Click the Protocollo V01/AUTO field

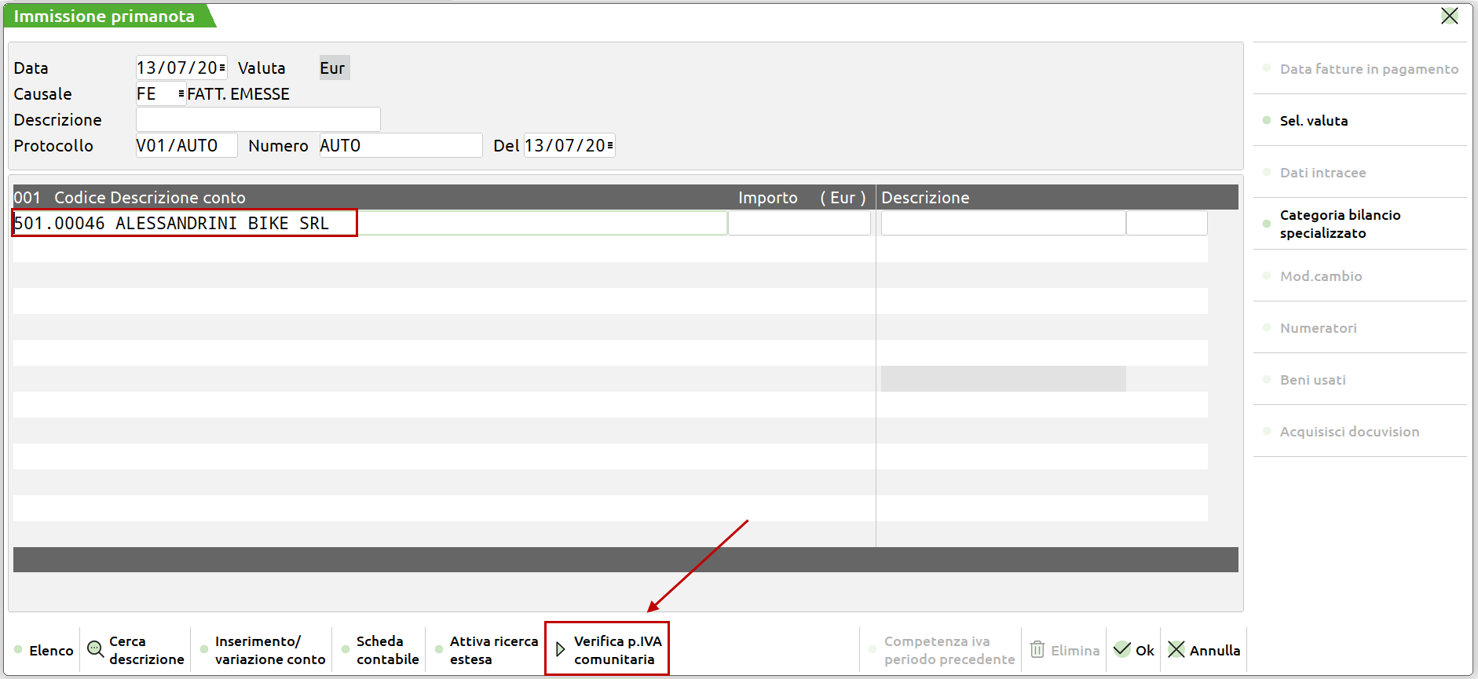pos(185,146)
